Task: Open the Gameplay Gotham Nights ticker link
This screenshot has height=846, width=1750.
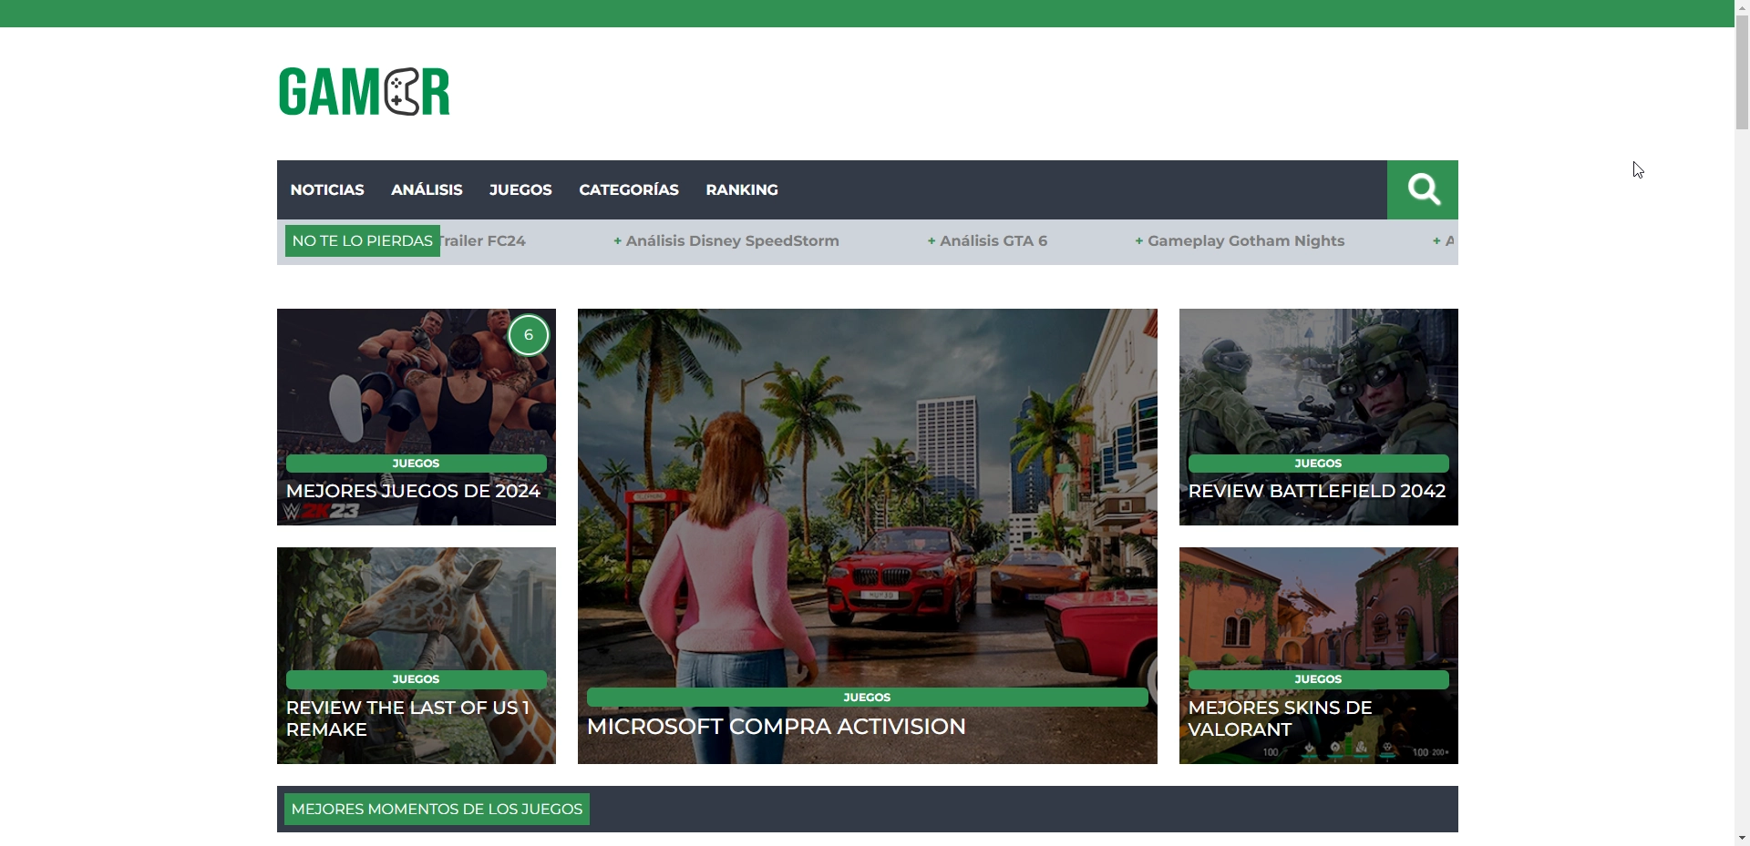Action: click(1240, 240)
